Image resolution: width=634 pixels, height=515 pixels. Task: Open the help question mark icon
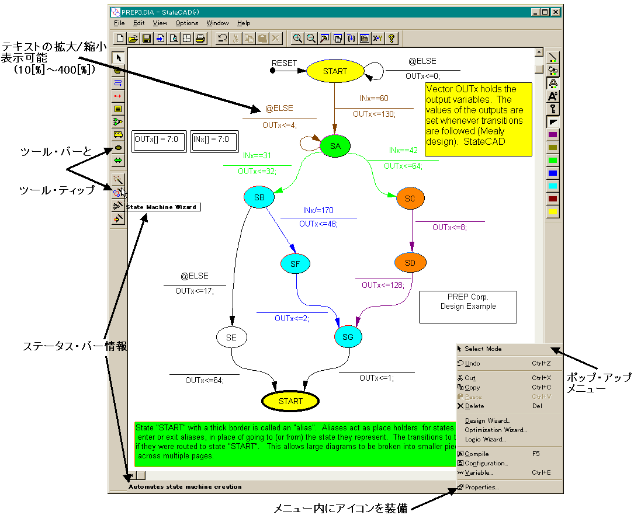click(392, 39)
